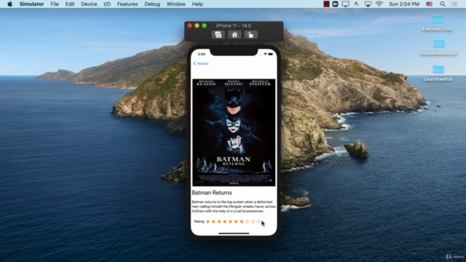Open the Simulator app menu
Viewport: 466px width, 262px height.
tap(31, 4)
